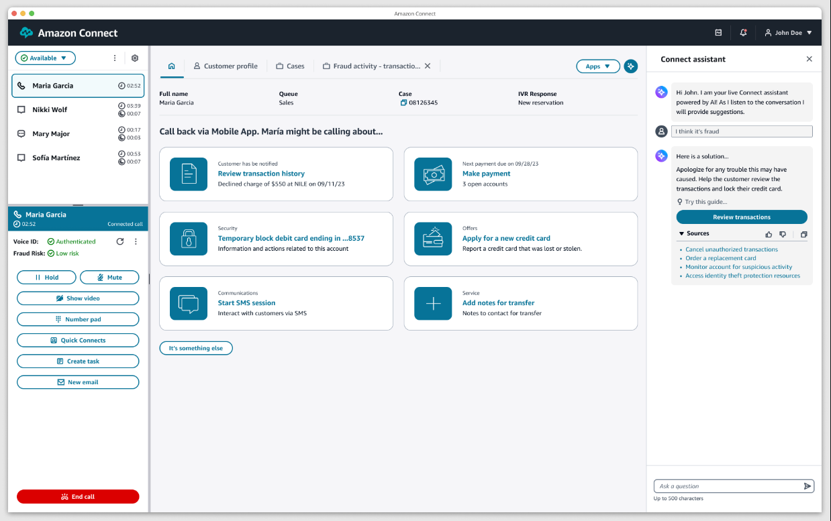Open the inbox icon in header
Screen dimensions: 831x521
pos(718,32)
